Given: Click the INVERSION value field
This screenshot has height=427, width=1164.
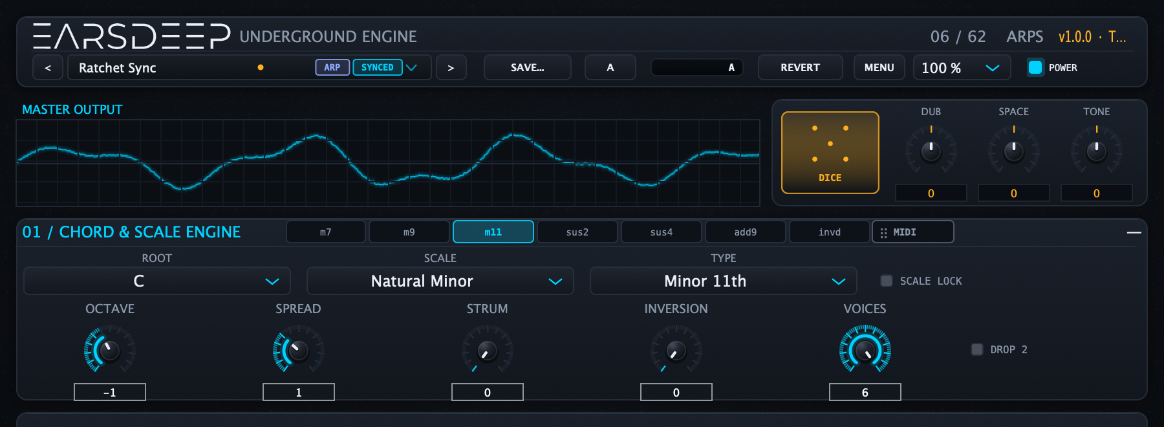Looking at the screenshot, I should click(676, 392).
